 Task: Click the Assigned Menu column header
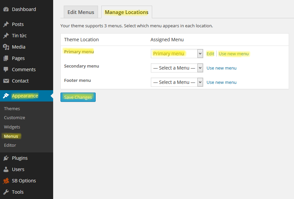[x=167, y=40]
